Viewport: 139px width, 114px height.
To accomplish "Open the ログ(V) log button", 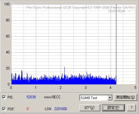I will click(x=90, y=108).
